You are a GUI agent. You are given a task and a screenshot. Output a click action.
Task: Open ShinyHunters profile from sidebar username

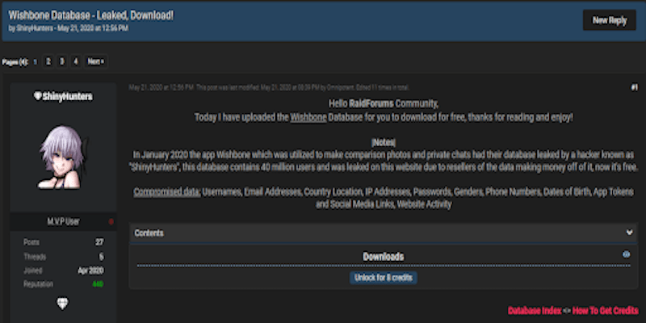[x=68, y=97]
